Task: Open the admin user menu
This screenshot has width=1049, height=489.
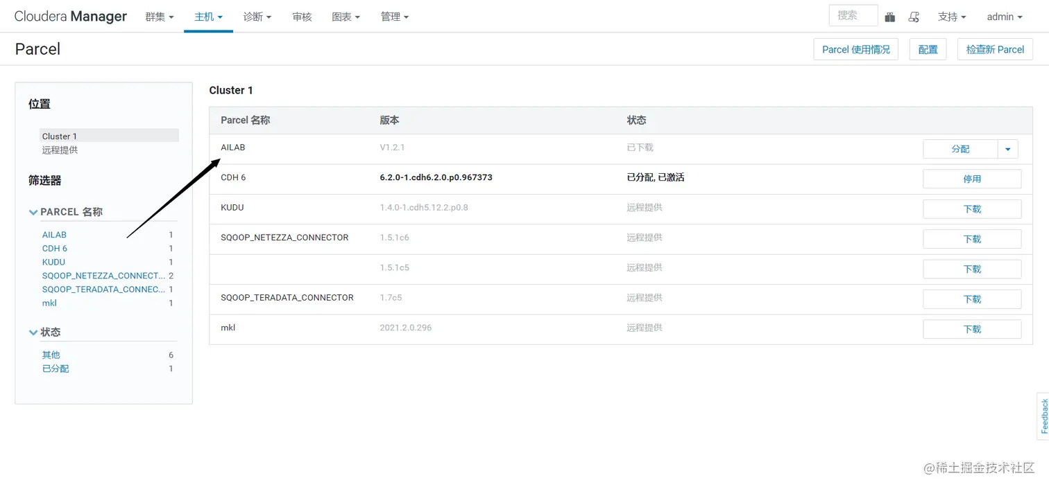Action: click(1005, 17)
